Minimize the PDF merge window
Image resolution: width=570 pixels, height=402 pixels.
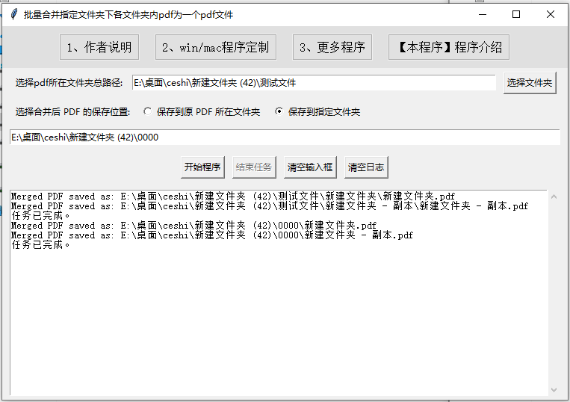[483, 14]
